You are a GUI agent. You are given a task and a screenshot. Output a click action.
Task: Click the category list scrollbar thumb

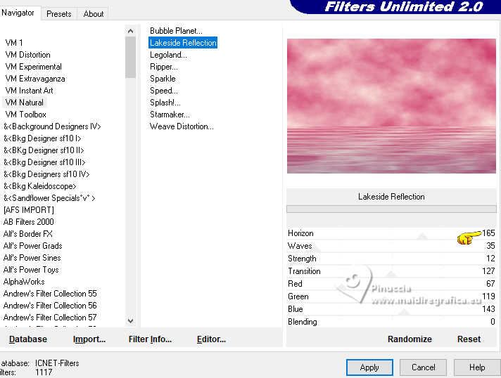[130, 58]
